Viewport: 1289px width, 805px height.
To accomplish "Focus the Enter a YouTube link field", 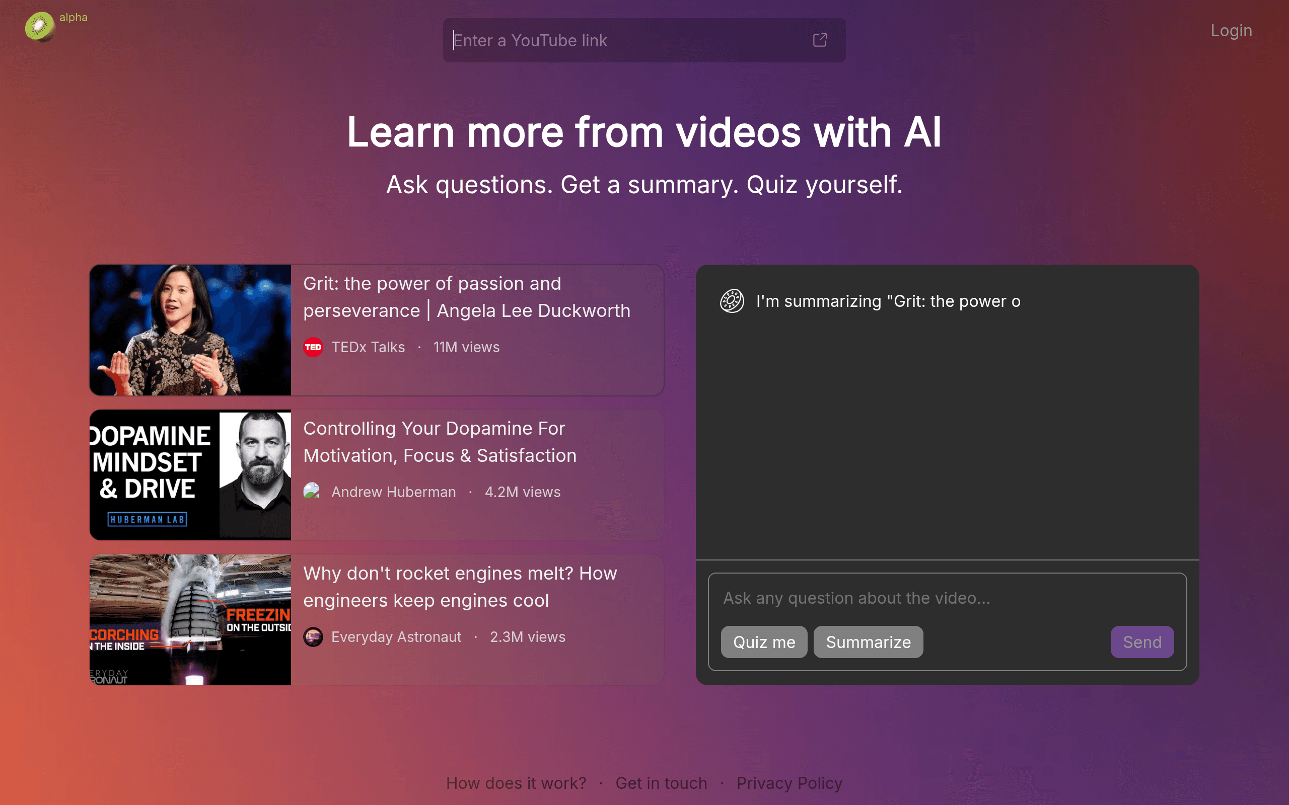I will (x=628, y=40).
